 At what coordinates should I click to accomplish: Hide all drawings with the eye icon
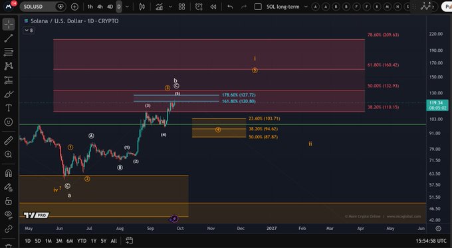9,214
